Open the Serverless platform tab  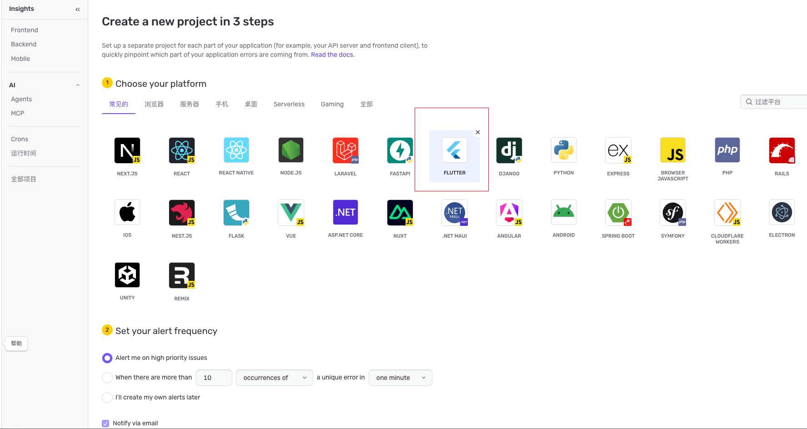(289, 104)
